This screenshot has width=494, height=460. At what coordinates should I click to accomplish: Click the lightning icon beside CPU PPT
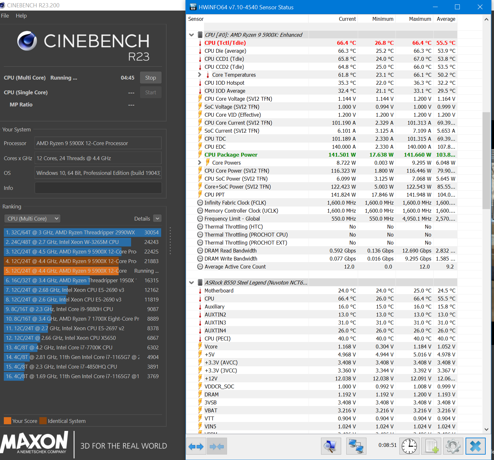tap(200, 194)
